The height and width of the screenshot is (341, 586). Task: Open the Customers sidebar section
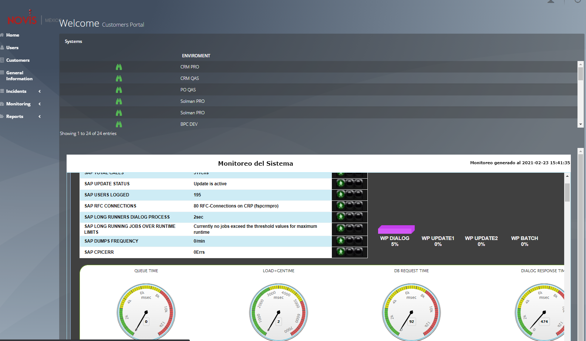point(18,60)
